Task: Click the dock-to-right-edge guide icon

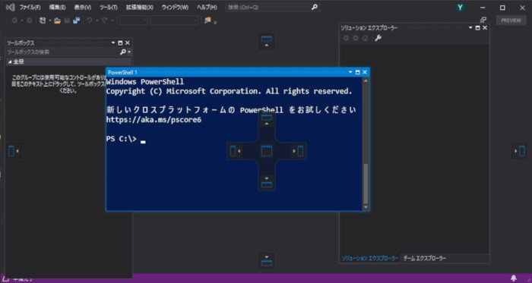Action: pyautogui.click(x=519, y=151)
